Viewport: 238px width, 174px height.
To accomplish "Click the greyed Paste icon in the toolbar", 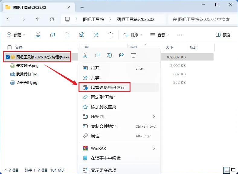I will pos(67,35).
